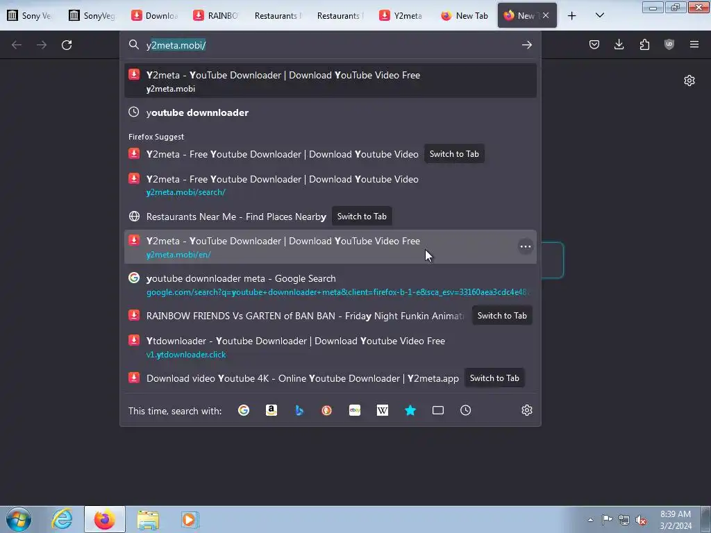Image resolution: width=711 pixels, height=533 pixels.
Task: Select the youtube downnloader history search
Action: click(x=330, y=112)
